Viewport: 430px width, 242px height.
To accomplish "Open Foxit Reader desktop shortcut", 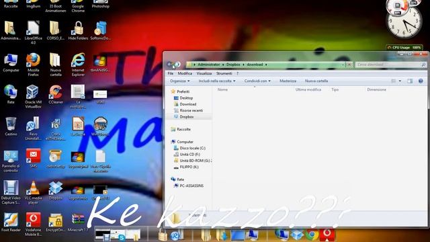I will tap(11, 223).
